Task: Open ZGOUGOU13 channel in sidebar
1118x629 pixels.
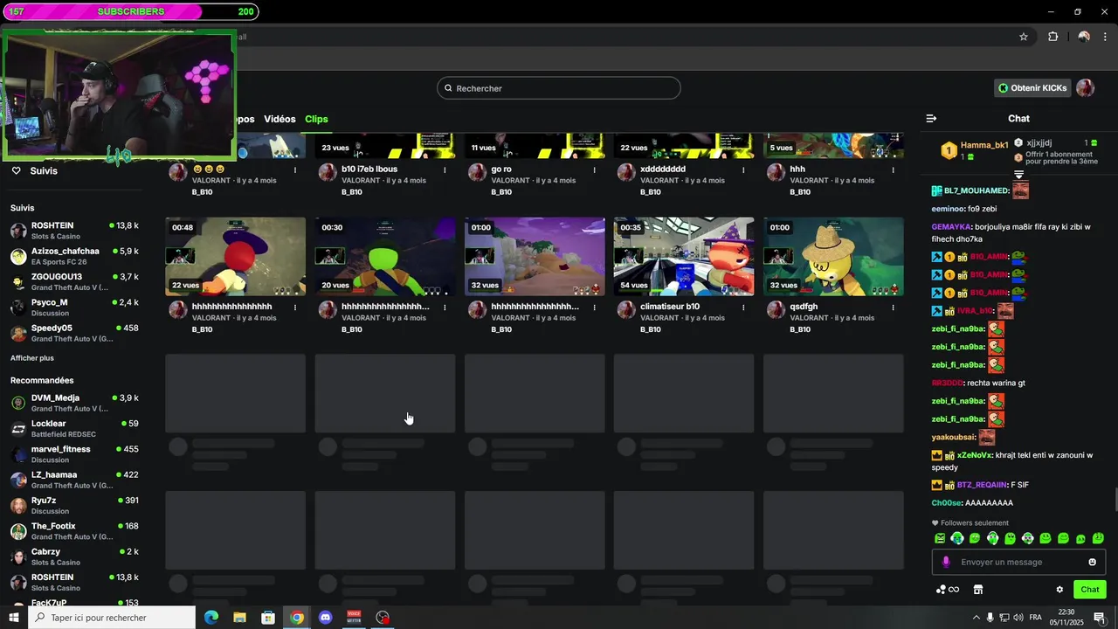Action: pyautogui.click(x=74, y=282)
